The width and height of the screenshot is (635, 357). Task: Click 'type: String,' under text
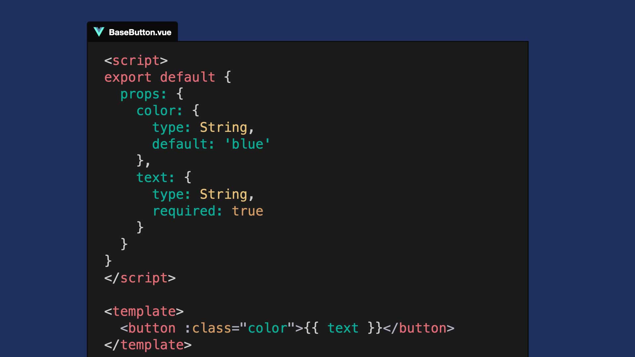coord(203,194)
